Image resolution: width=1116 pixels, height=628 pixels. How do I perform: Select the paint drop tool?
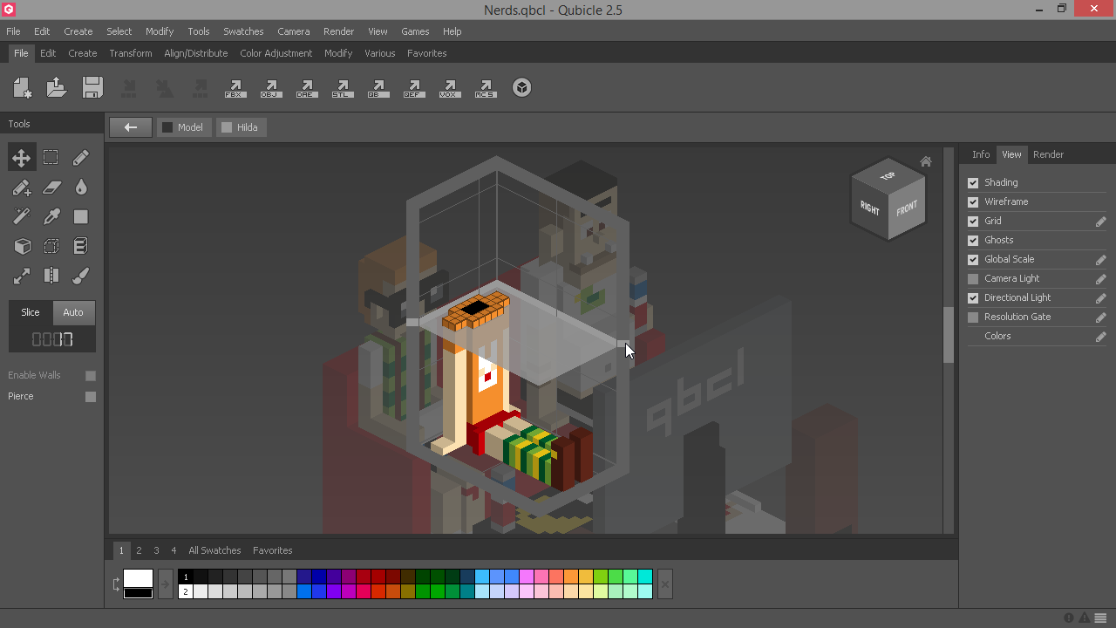pyautogui.click(x=81, y=188)
